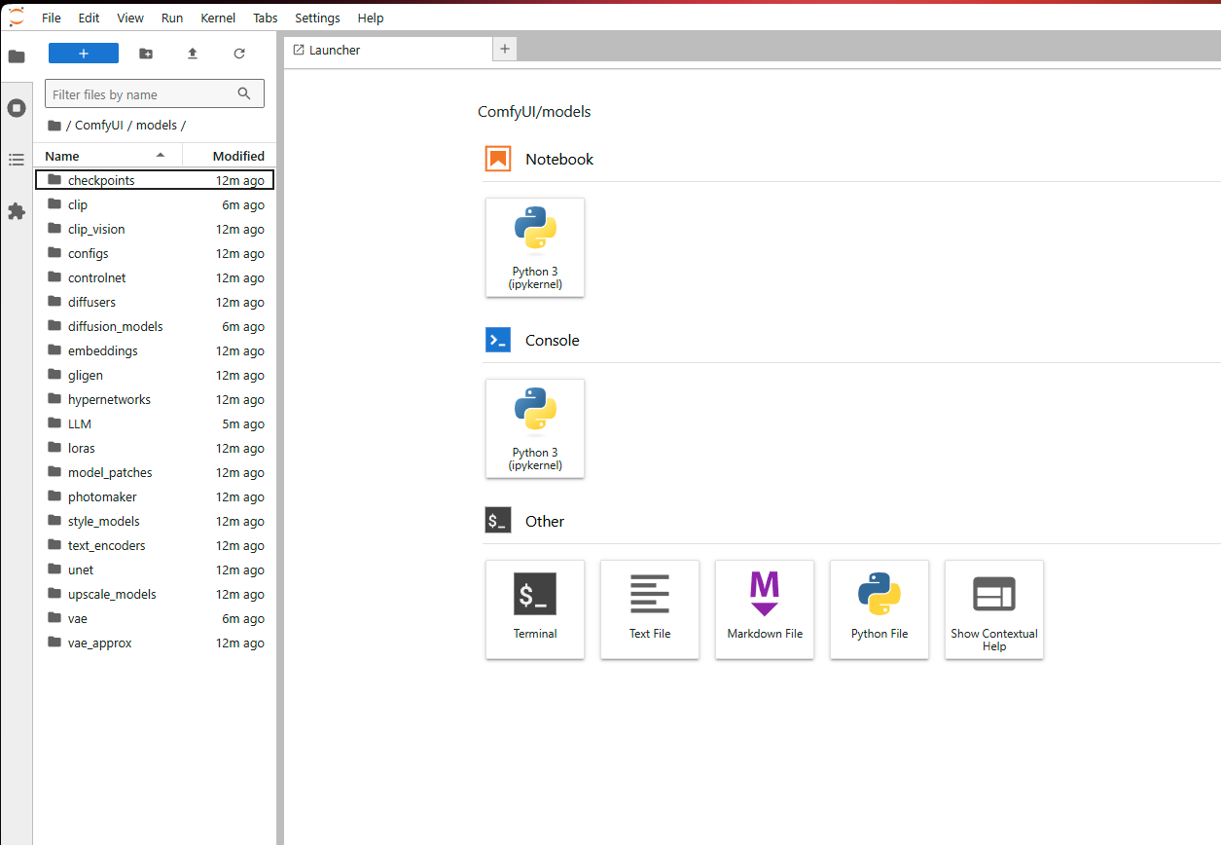Click the Upload Files arrow icon

(x=193, y=54)
